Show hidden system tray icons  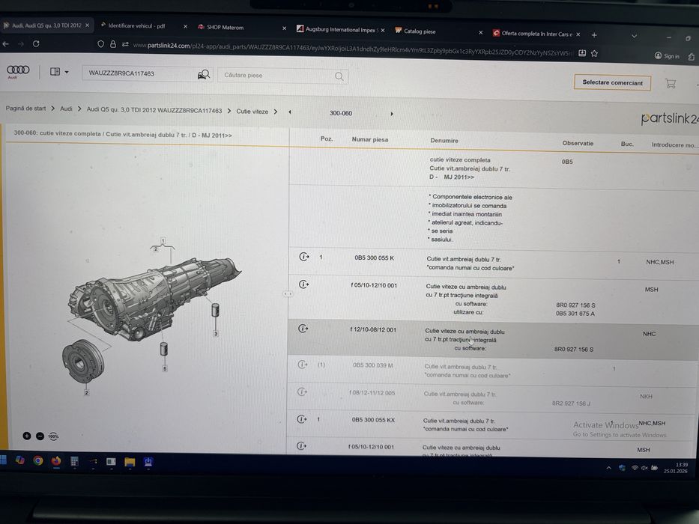pyautogui.click(x=608, y=468)
